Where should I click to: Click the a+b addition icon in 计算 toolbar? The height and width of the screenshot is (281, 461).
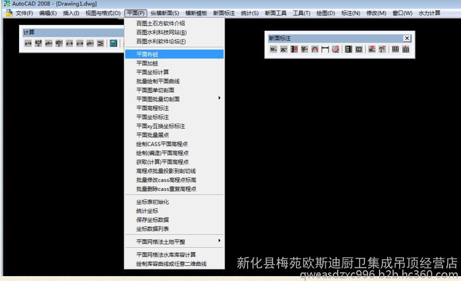[28, 43]
